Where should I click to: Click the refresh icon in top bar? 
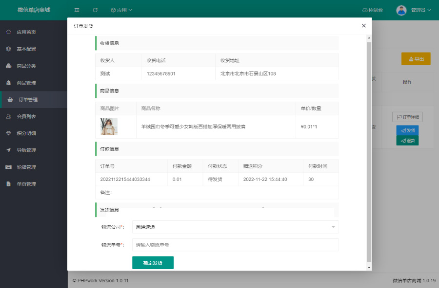pyautogui.click(x=95, y=10)
